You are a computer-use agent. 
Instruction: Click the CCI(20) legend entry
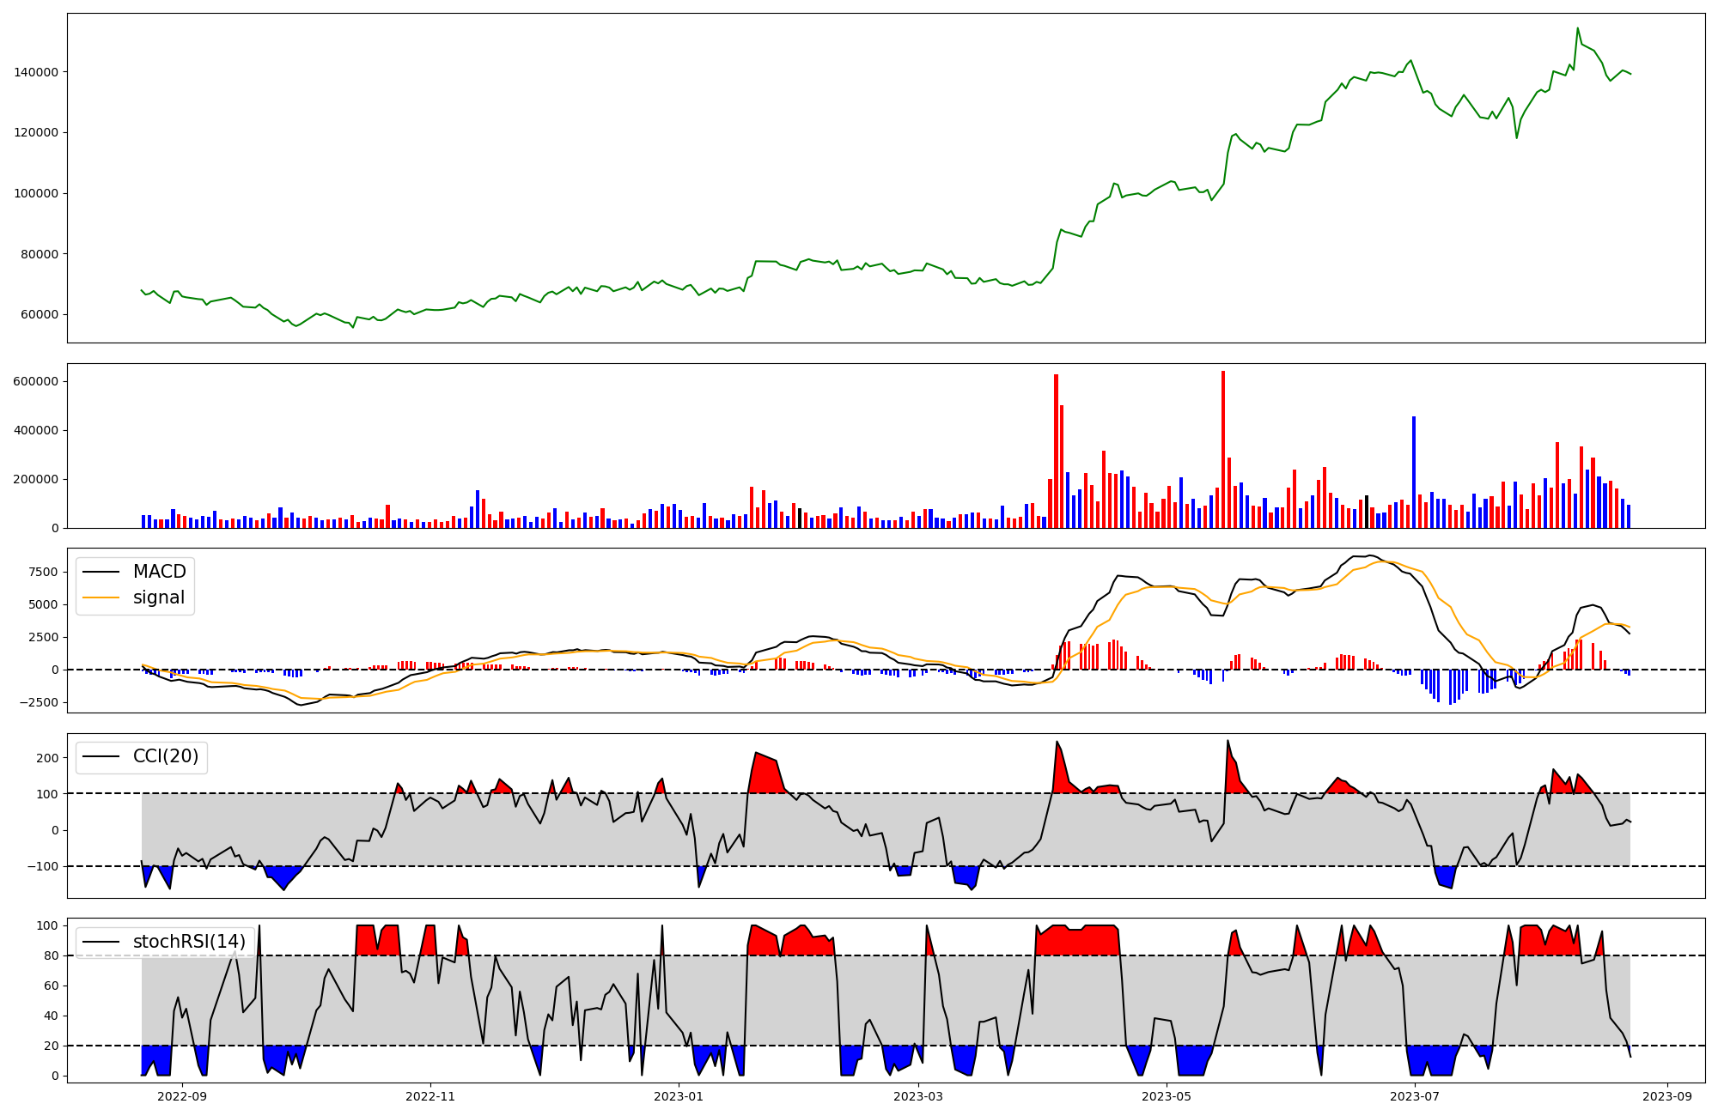(165, 756)
